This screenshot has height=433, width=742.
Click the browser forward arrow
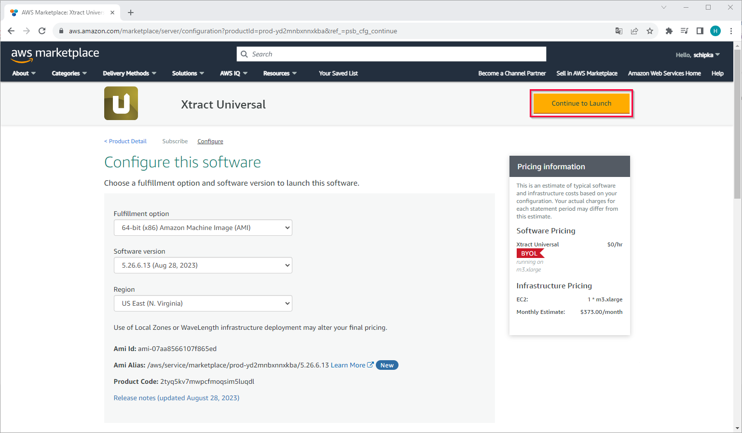click(27, 31)
